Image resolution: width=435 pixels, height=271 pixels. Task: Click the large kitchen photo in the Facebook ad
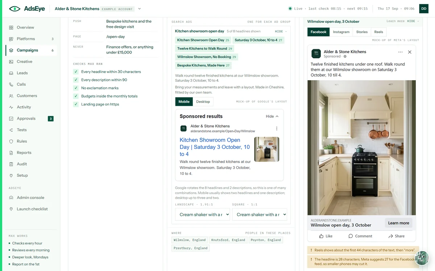click(x=362, y=148)
